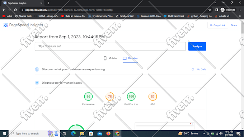Click the Performance score gauge 96
Screen dimensions: 244x137
tap(88, 96)
